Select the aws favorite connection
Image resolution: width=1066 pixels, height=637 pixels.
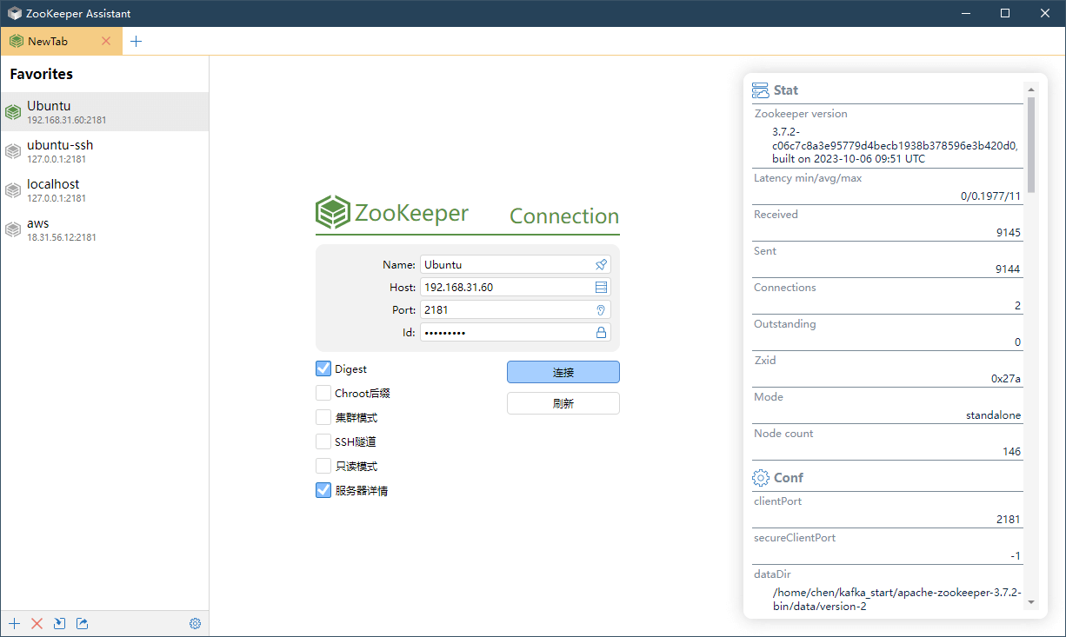[x=104, y=229]
